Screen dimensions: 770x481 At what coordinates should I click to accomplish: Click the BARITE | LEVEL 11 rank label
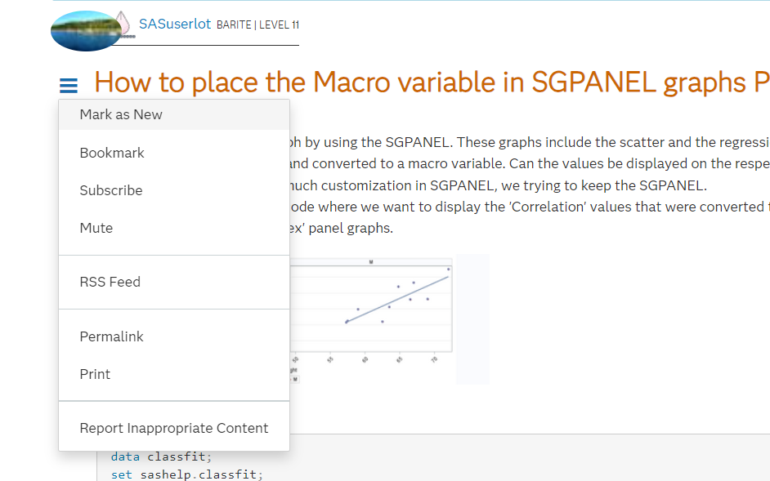pos(257,25)
